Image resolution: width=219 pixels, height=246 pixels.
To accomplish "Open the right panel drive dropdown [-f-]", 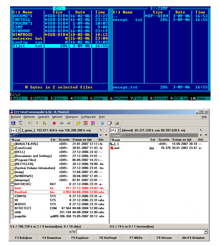I will click(115, 130).
